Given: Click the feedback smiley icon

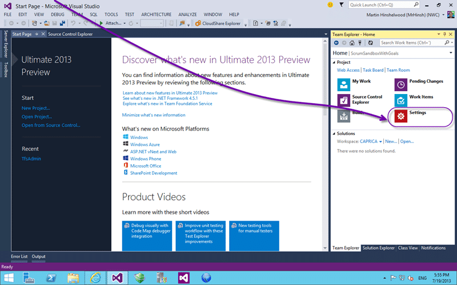Looking at the screenshot, I should [330, 5].
